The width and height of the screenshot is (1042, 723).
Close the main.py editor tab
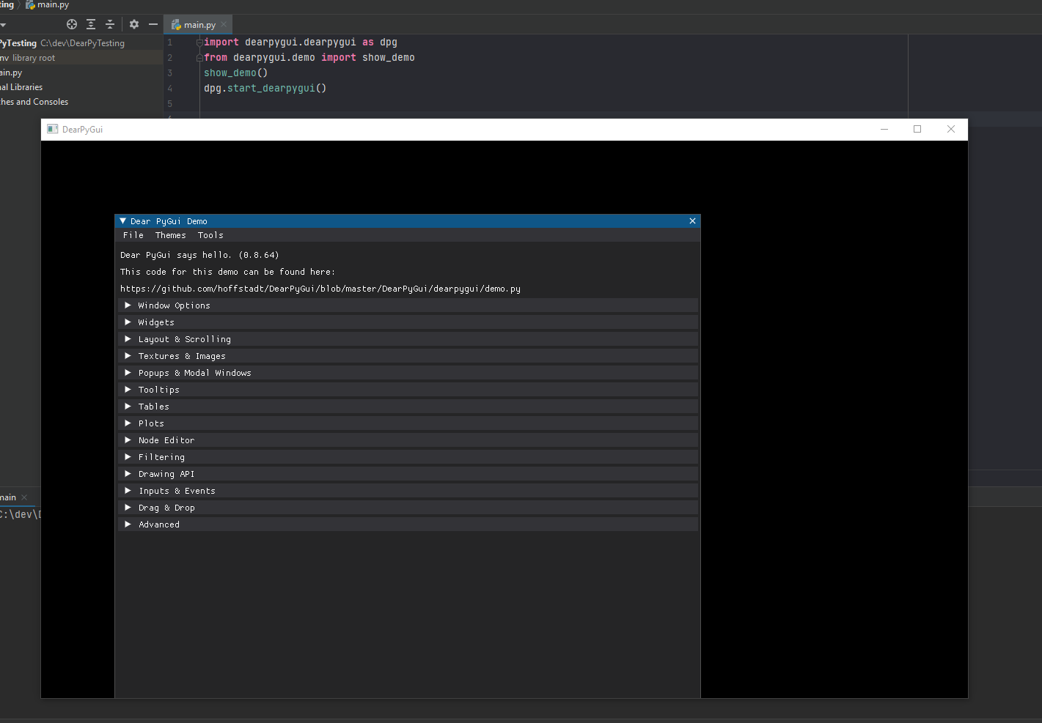[224, 25]
